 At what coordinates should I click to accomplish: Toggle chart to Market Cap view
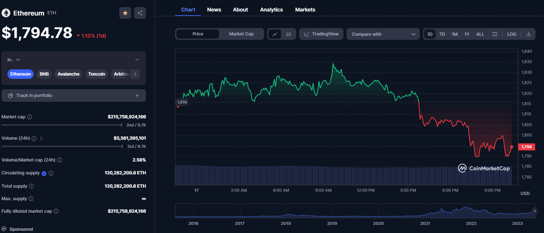point(241,34)
